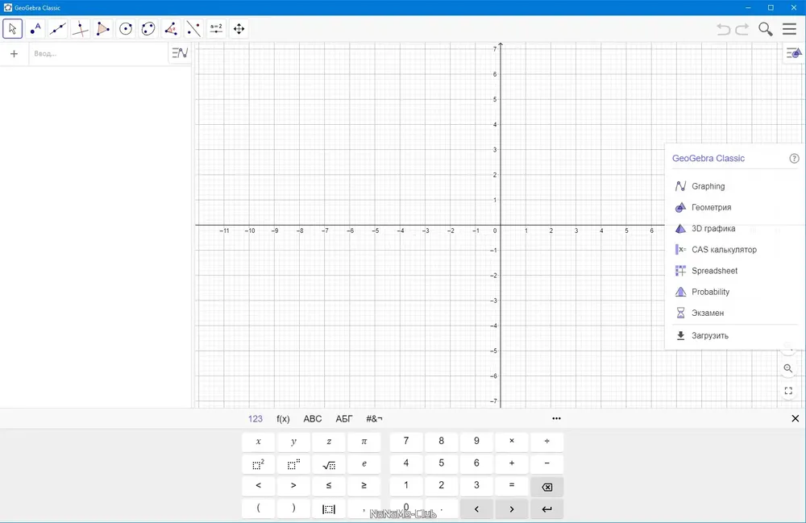Viewport: 806px width, 523px height.
Task: Switch keyboard to f(x) tab
Action: tap(283, 419)
